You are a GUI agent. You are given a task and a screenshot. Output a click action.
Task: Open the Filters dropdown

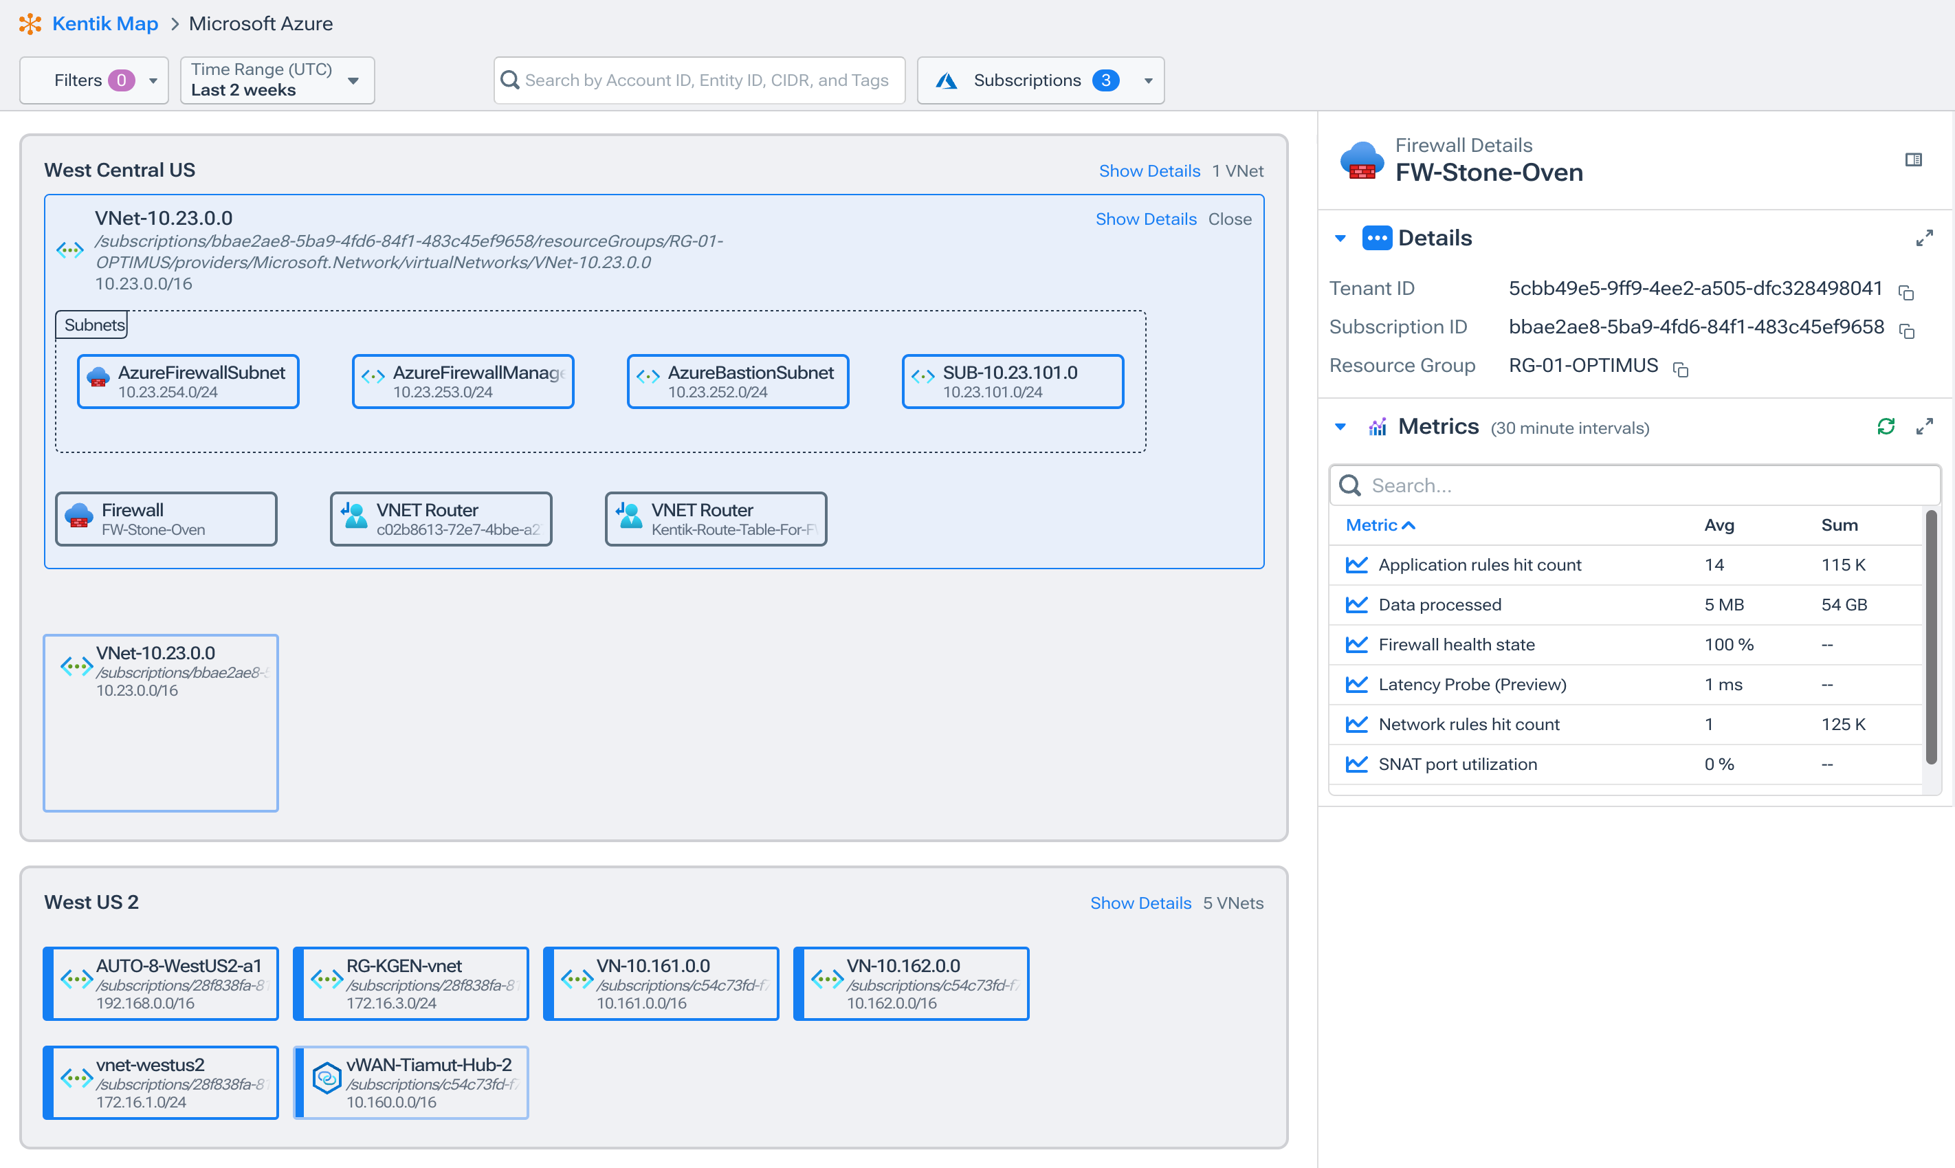[x=153, y=80]
